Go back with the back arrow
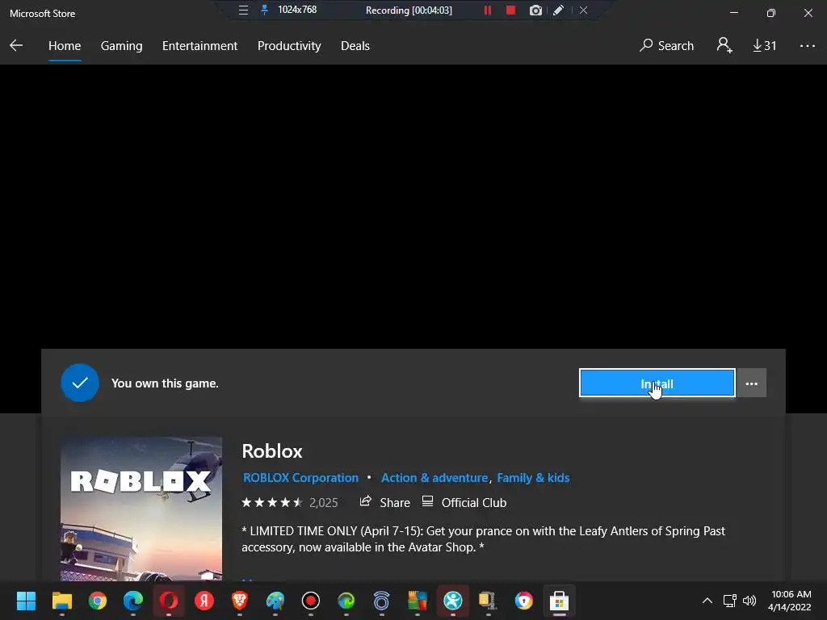827x620 pixels. 16,45
